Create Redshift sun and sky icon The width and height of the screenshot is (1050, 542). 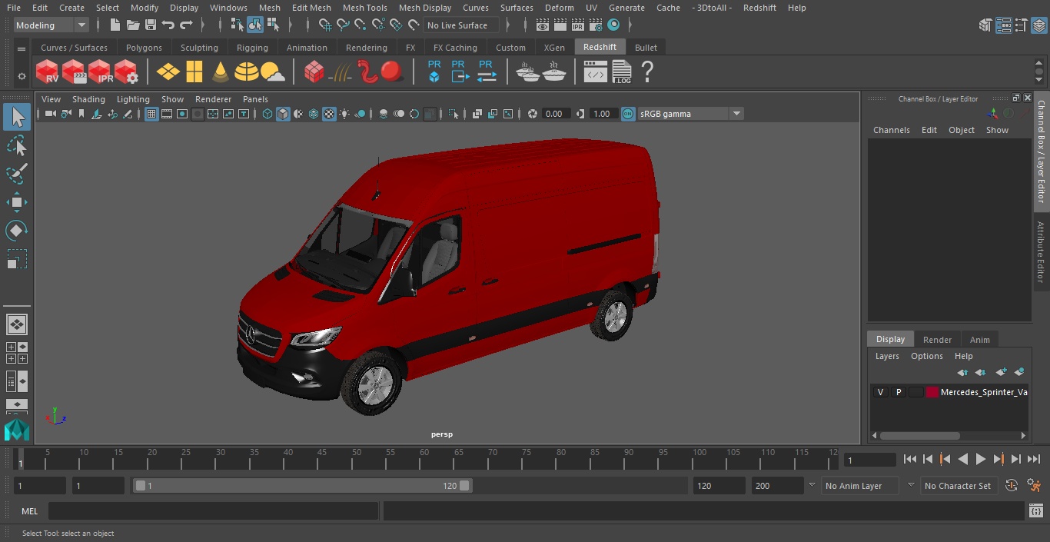point(273,71)
